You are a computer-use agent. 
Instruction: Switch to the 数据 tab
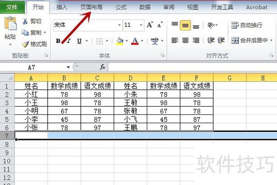145,7
